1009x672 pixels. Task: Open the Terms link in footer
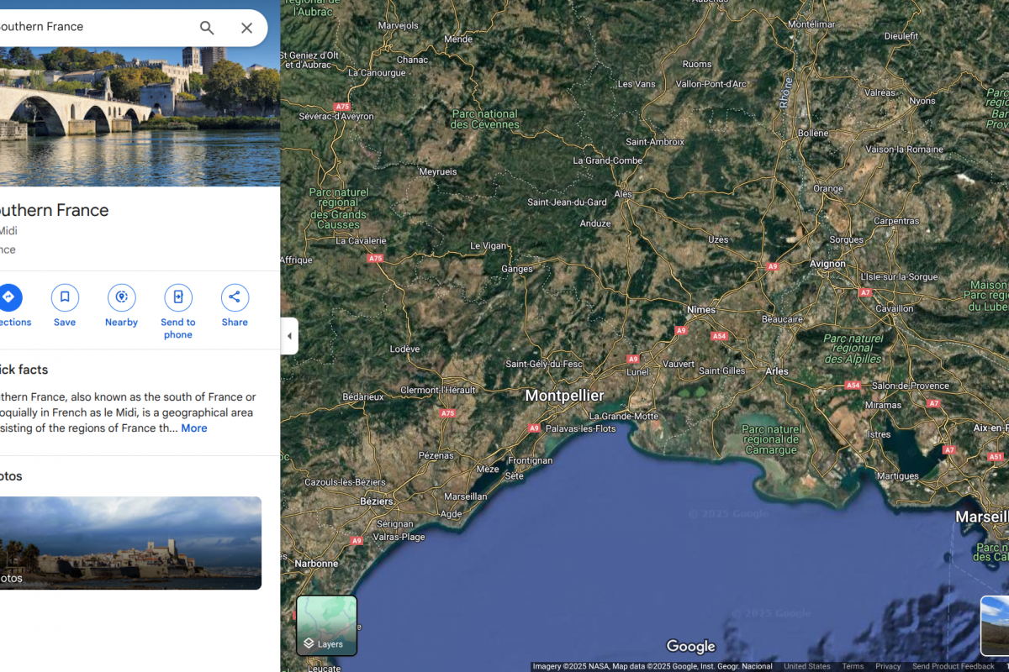[x=853, y=666]
